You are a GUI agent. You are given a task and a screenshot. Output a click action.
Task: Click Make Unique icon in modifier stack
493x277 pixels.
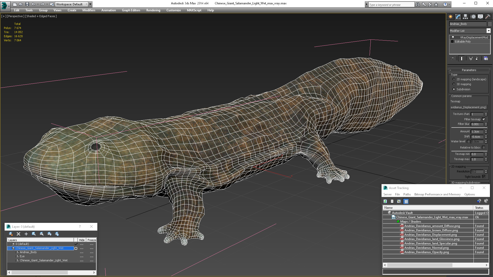(471, 58)
